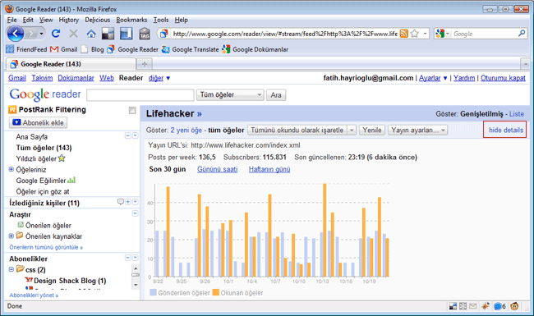This screenshot has width=534, height=316.
Task: Open the Tümünü okundu olarak işaretle arrow
Action: tap(352, 130)
